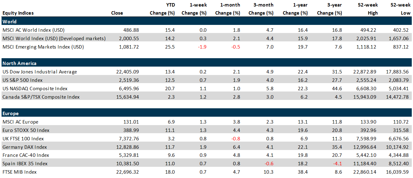
Task: Select the US S&P 500 Index label
Action: coord(23,80)
